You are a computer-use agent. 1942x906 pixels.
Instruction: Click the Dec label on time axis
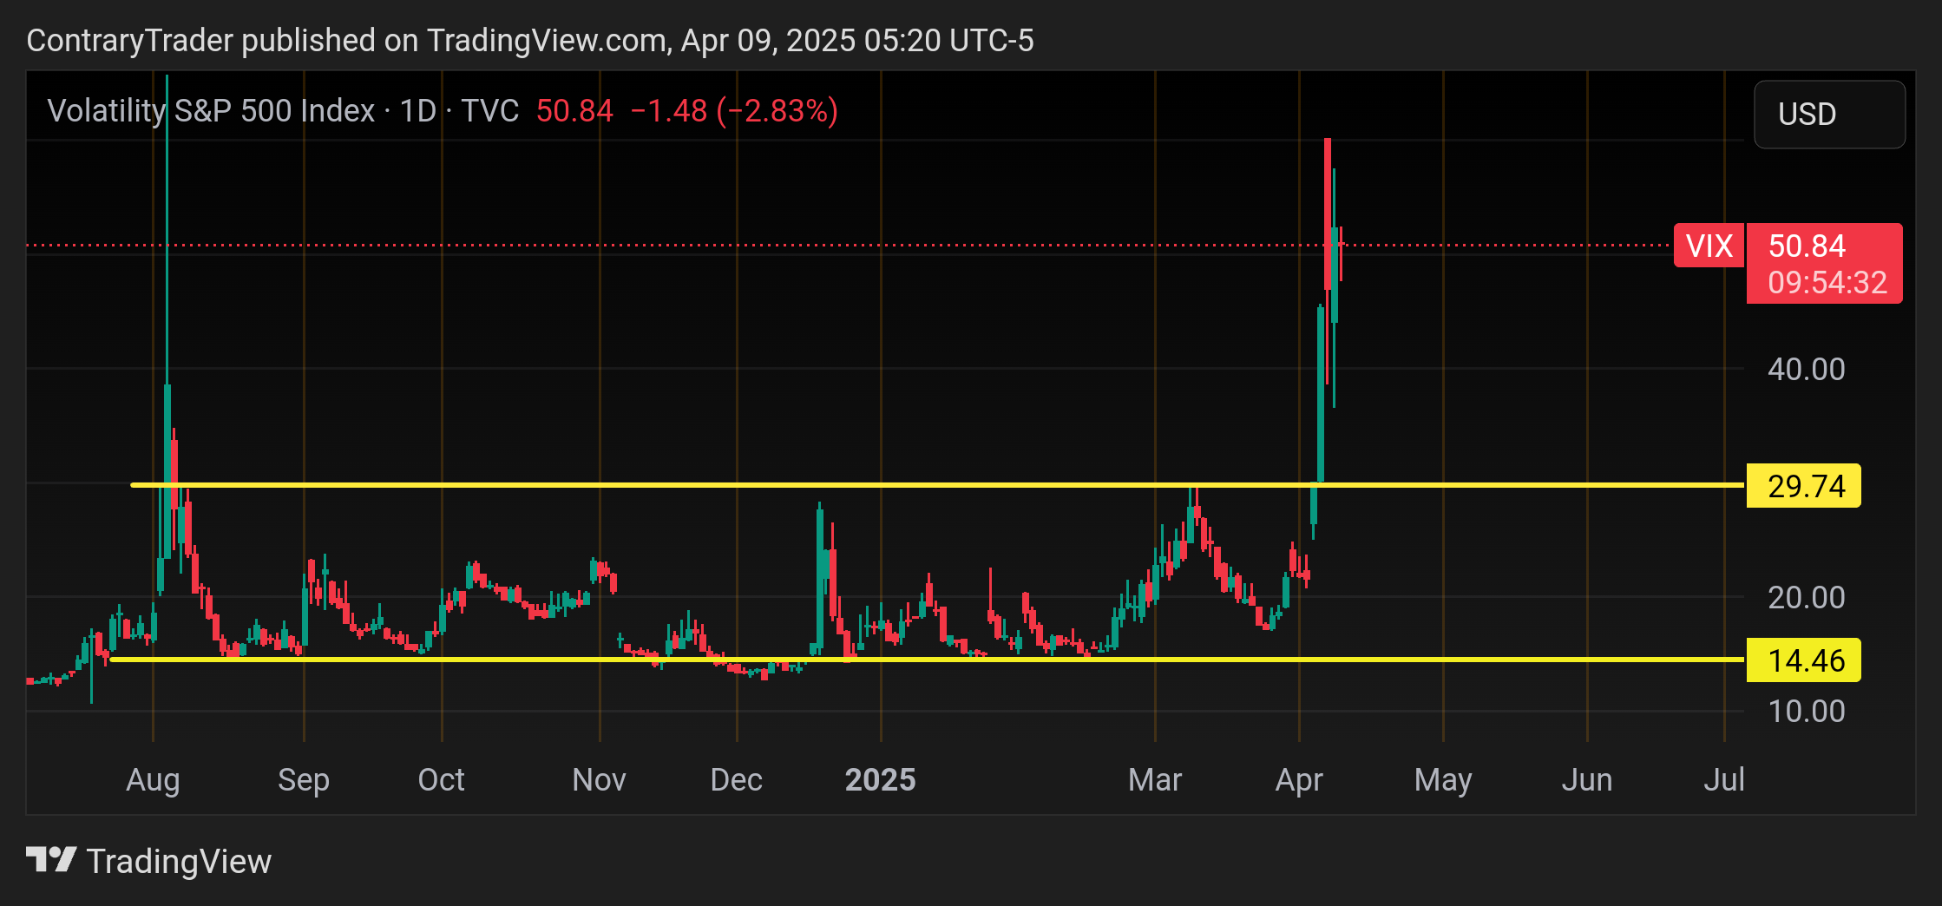click(737, 780)
